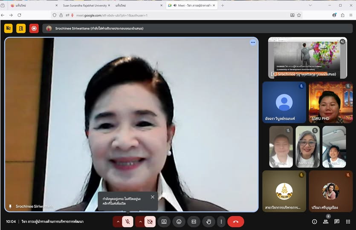Open more options three-dot menu in toolbar
356x230 pixels.
pyautogui.click(x=221, y=221)
